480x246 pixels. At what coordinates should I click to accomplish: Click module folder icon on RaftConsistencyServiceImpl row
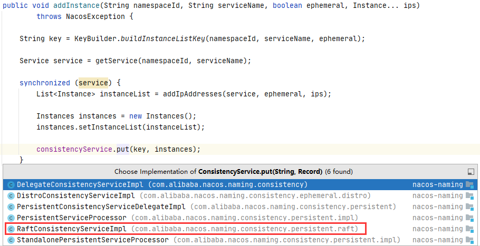[x=469, y=229]
